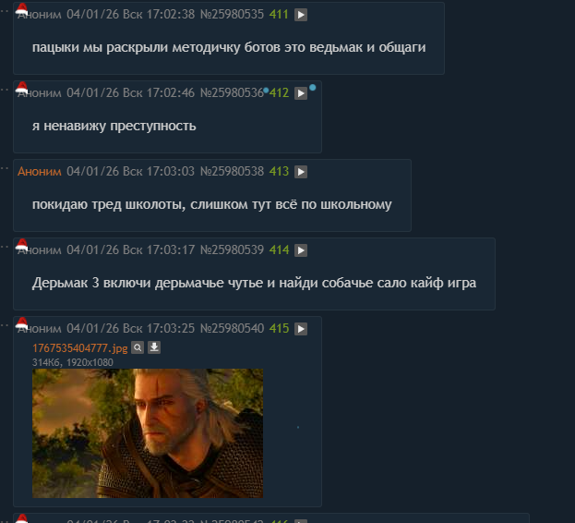
Task: Click post number №25980536
Action: coord(232,92)
